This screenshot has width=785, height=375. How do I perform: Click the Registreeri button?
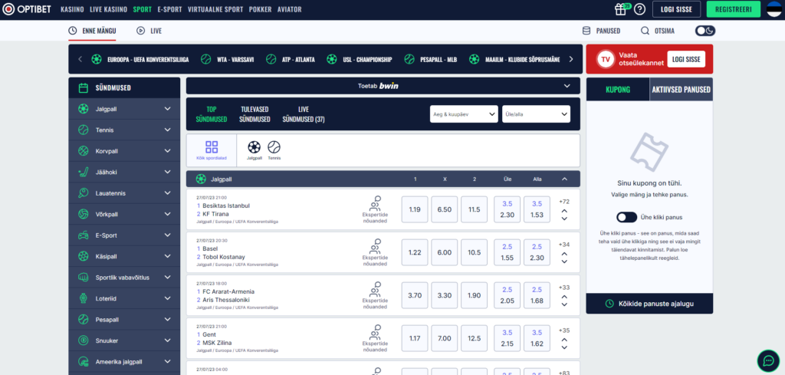734,9
